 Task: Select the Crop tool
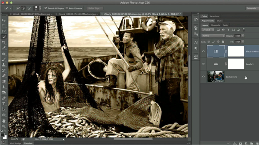4,42
